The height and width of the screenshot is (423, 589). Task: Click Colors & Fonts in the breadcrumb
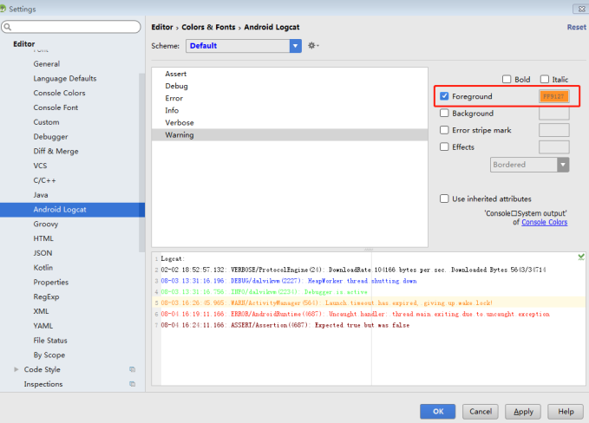point(208,27)
